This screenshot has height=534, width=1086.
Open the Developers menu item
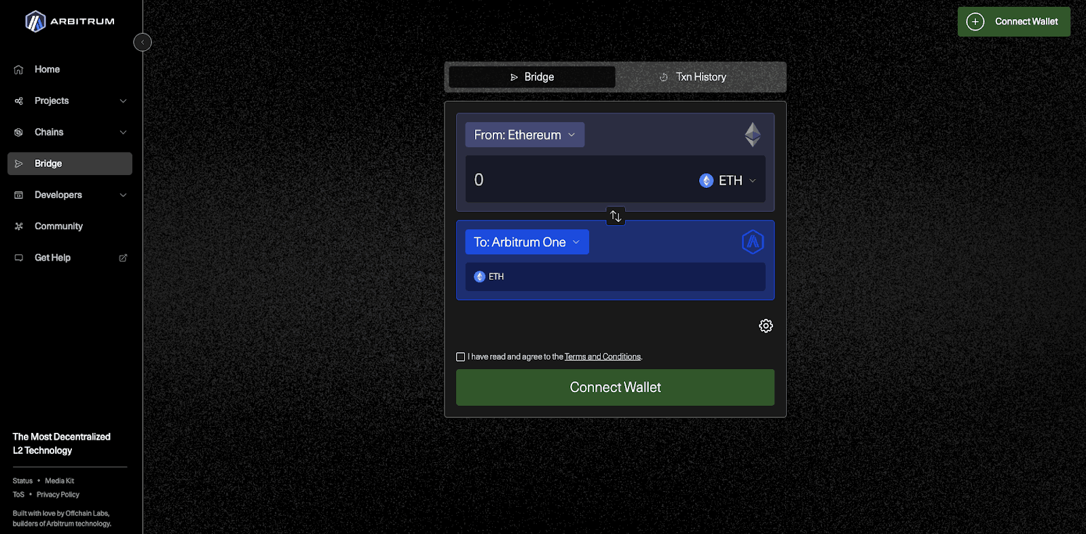pos(70,195)
